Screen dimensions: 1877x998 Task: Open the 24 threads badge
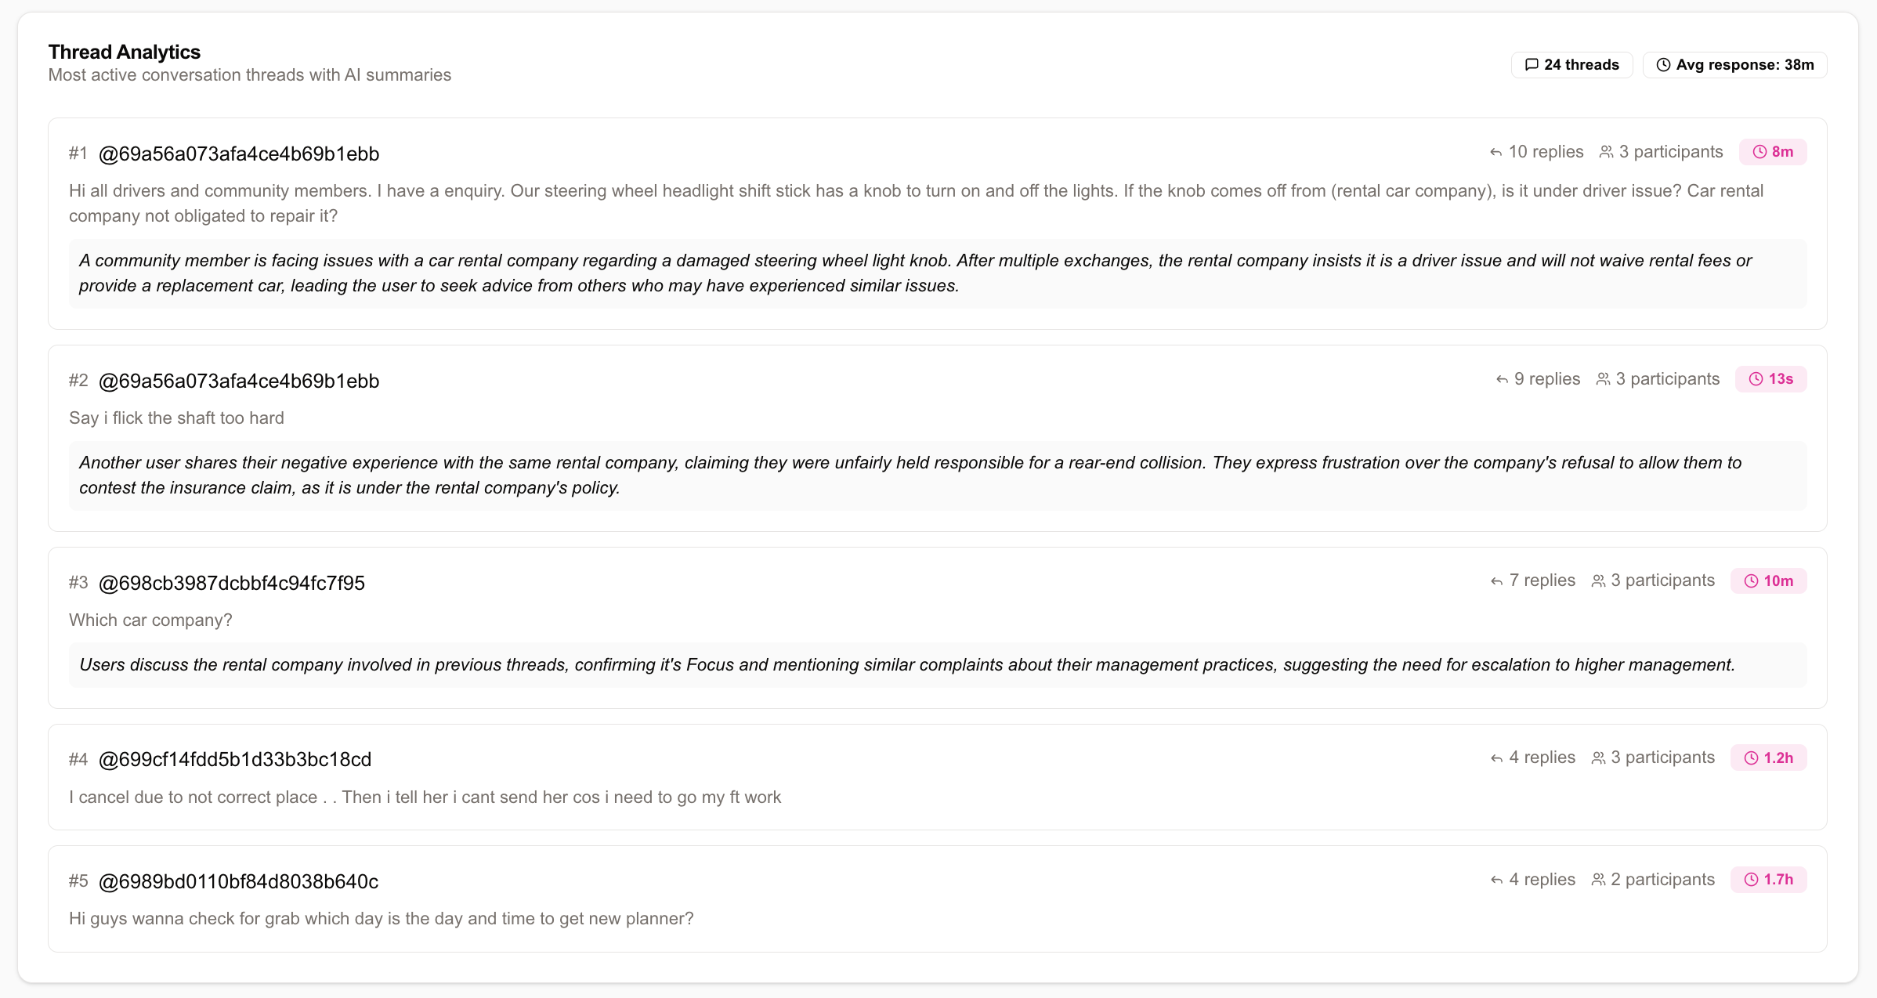coord(1571,65)
